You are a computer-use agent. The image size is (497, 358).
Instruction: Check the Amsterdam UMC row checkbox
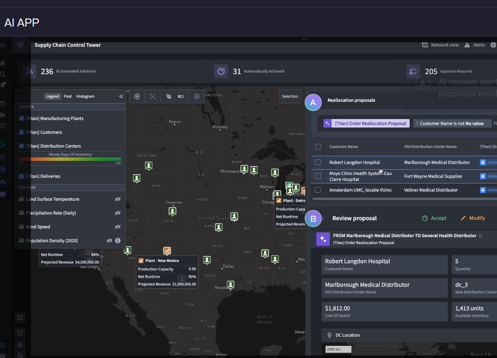(318, 190)
